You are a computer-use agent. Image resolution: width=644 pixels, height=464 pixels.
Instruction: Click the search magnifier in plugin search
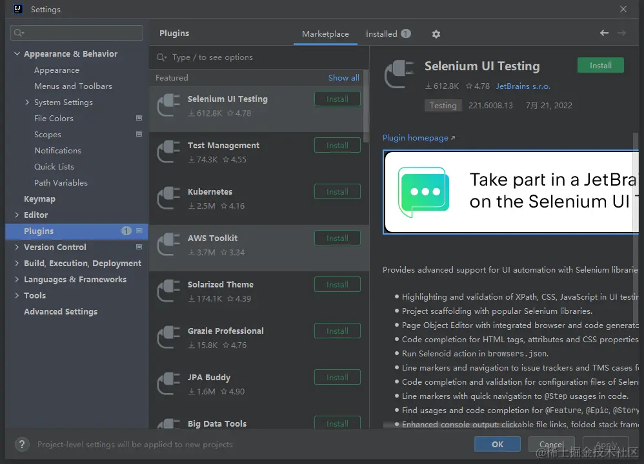click(x=161, y=57)
